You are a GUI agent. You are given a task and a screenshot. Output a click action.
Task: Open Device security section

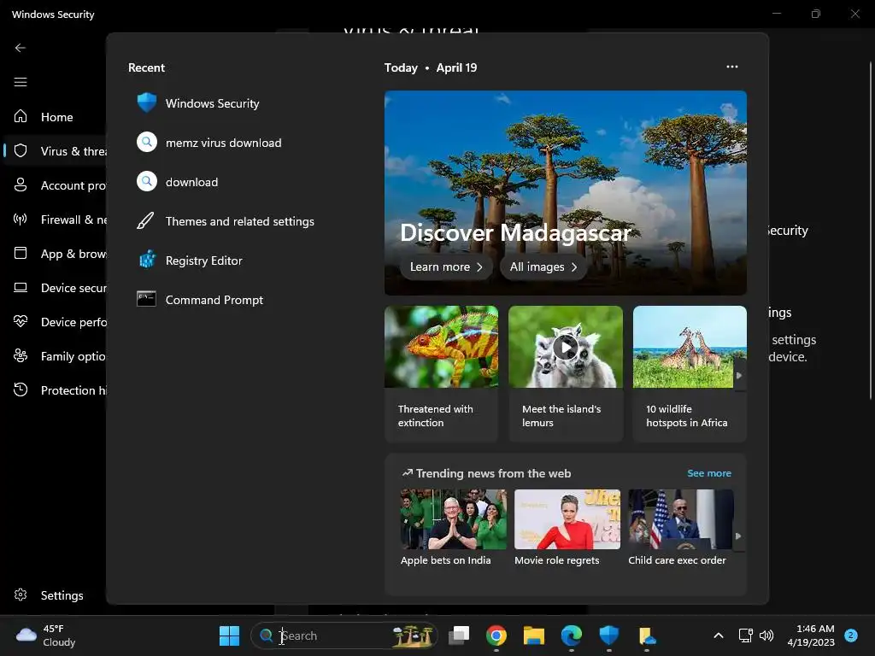[x=56, y=288]
